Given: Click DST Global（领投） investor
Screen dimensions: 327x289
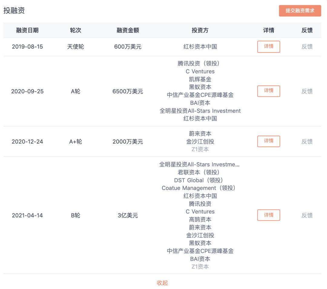Looking at the screenshot, I should (x=200, y=180).
